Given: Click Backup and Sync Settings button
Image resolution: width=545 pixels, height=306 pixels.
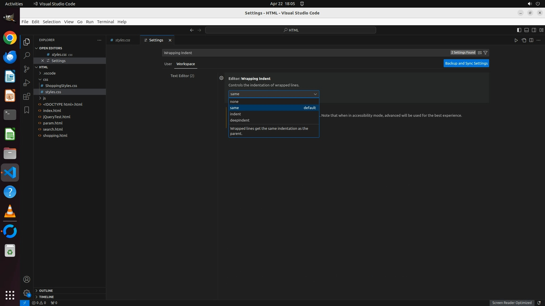Looking at the screenshot, I should click(x=466, y=63).
